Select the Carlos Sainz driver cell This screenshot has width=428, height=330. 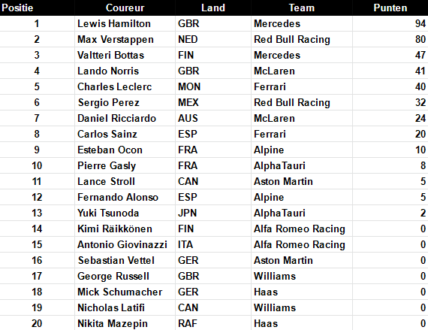(x=125, y=134)
